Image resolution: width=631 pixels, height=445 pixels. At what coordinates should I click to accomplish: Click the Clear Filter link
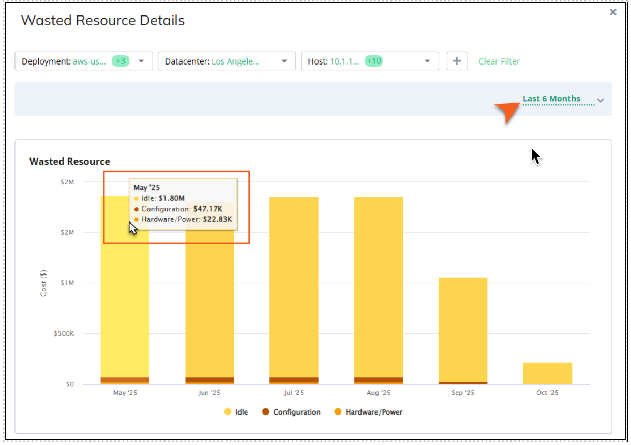pyautogui.click(x=499, y=61)
